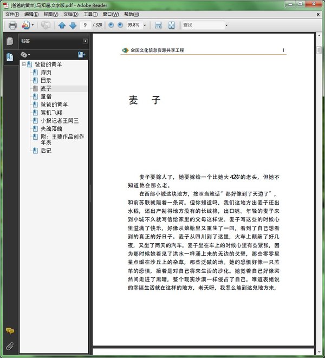This screenshot has height=358, width=325.
Task: Click the bookmark icon beside 目录
Action: (35, 80)
